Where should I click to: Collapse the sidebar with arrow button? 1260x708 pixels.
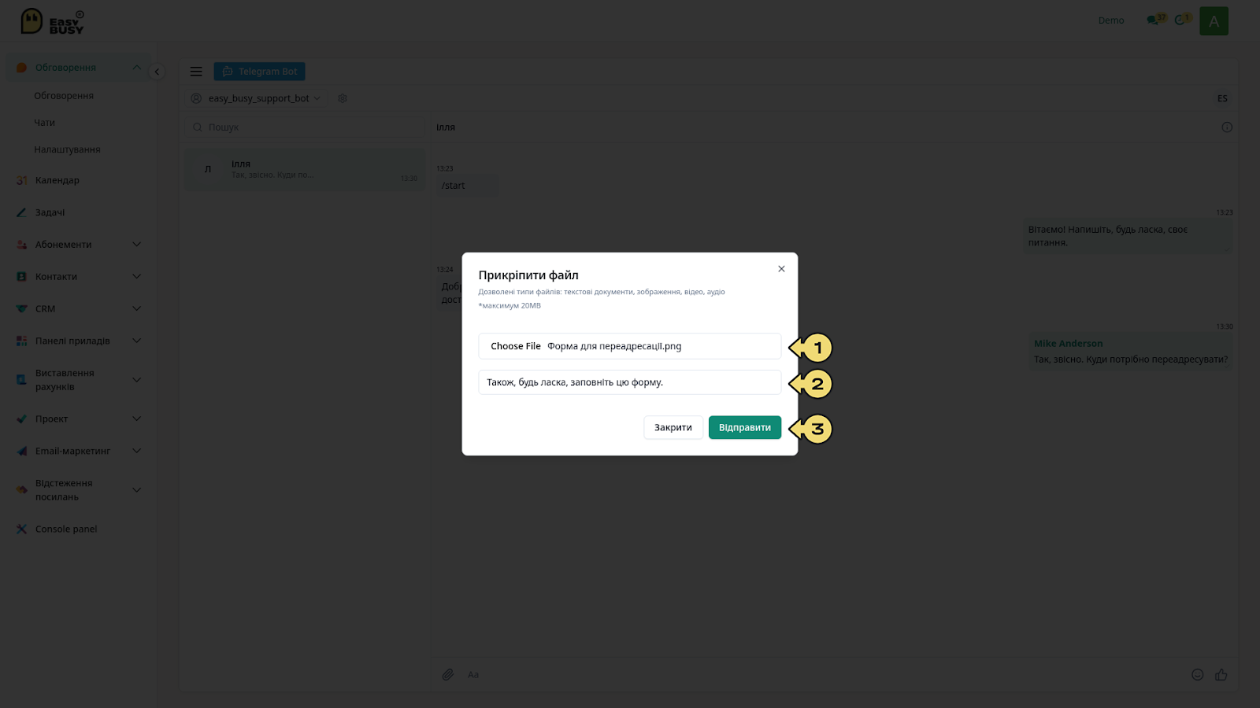pyautogui.click(x=157, y=72)
